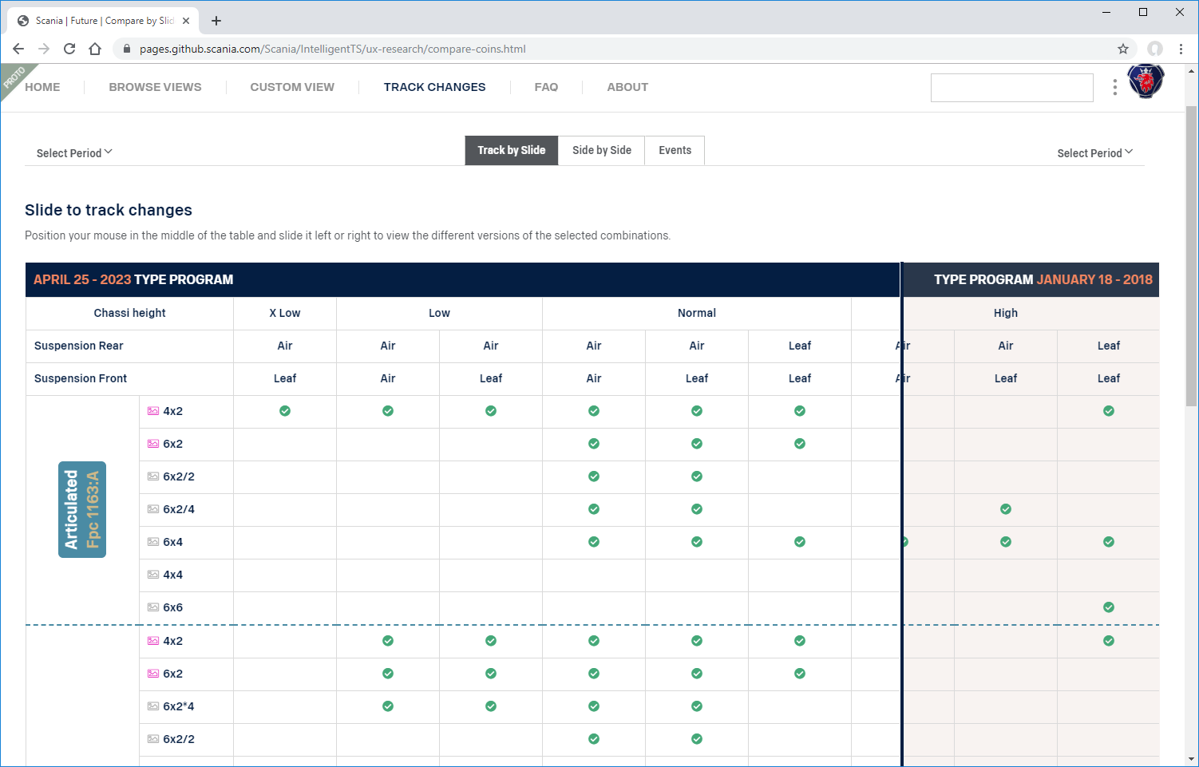
Task: Open the Events tab
Action: click(x=675, y=150)
